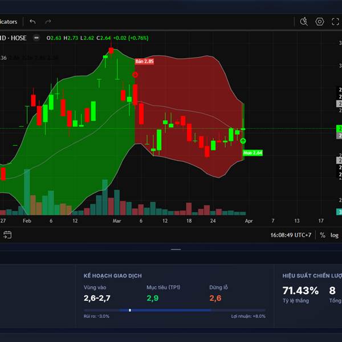Open timezone menu showing UTC+7
Screen dimensions: 342x342
(x=291, y=235)
